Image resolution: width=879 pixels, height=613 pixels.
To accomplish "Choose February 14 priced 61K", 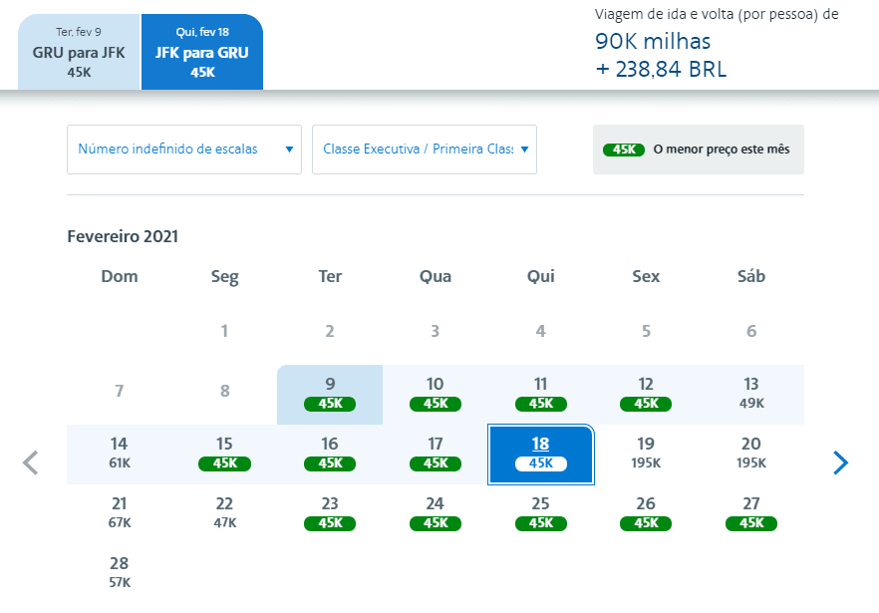I will [x=119, y=455].
